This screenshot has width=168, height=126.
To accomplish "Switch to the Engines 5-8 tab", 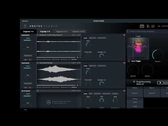I will (x=45, y=31).
